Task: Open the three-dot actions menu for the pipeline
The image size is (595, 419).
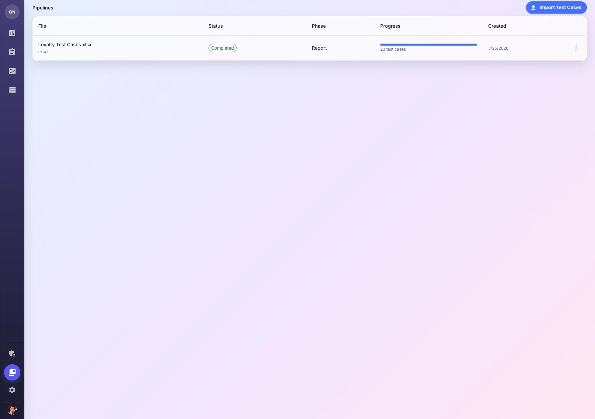Action: coord(576,48)
